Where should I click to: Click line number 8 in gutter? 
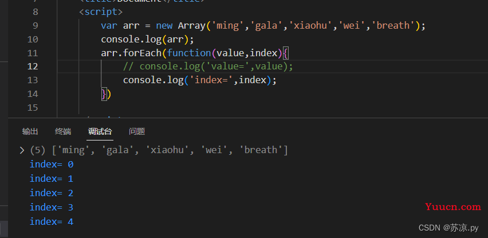35,12
